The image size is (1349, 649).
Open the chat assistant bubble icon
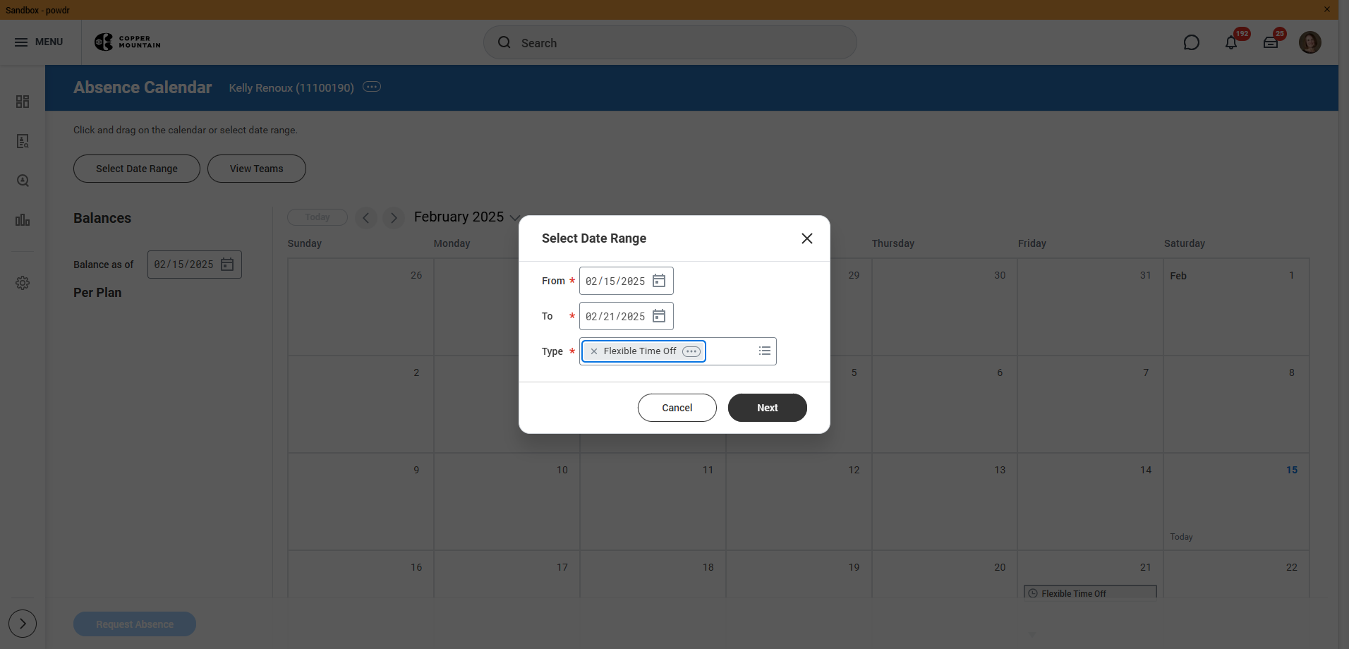click(x=1192, y=42)
